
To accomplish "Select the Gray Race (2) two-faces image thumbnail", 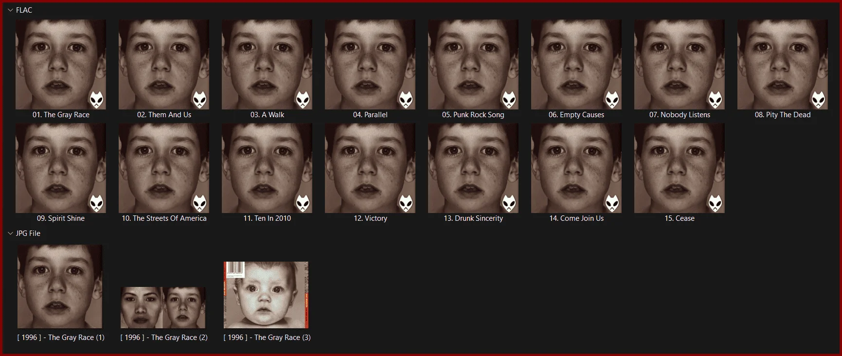I will pos(163,307).
